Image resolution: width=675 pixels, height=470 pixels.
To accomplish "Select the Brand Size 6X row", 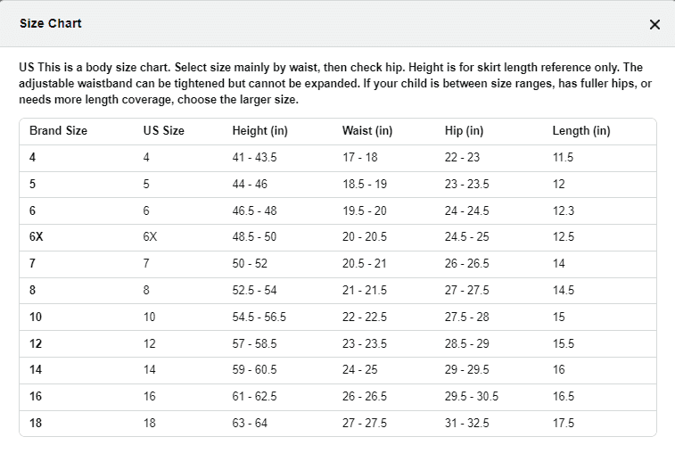I will point(338,237).
